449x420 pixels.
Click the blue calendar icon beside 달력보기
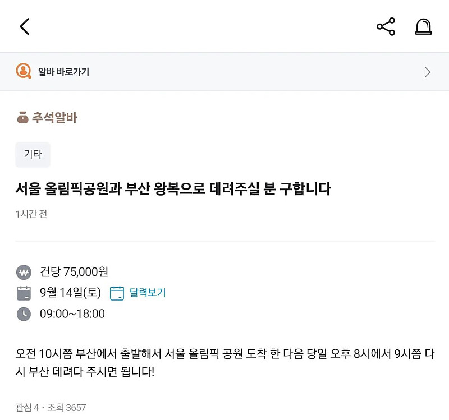[x=116, y=293]
